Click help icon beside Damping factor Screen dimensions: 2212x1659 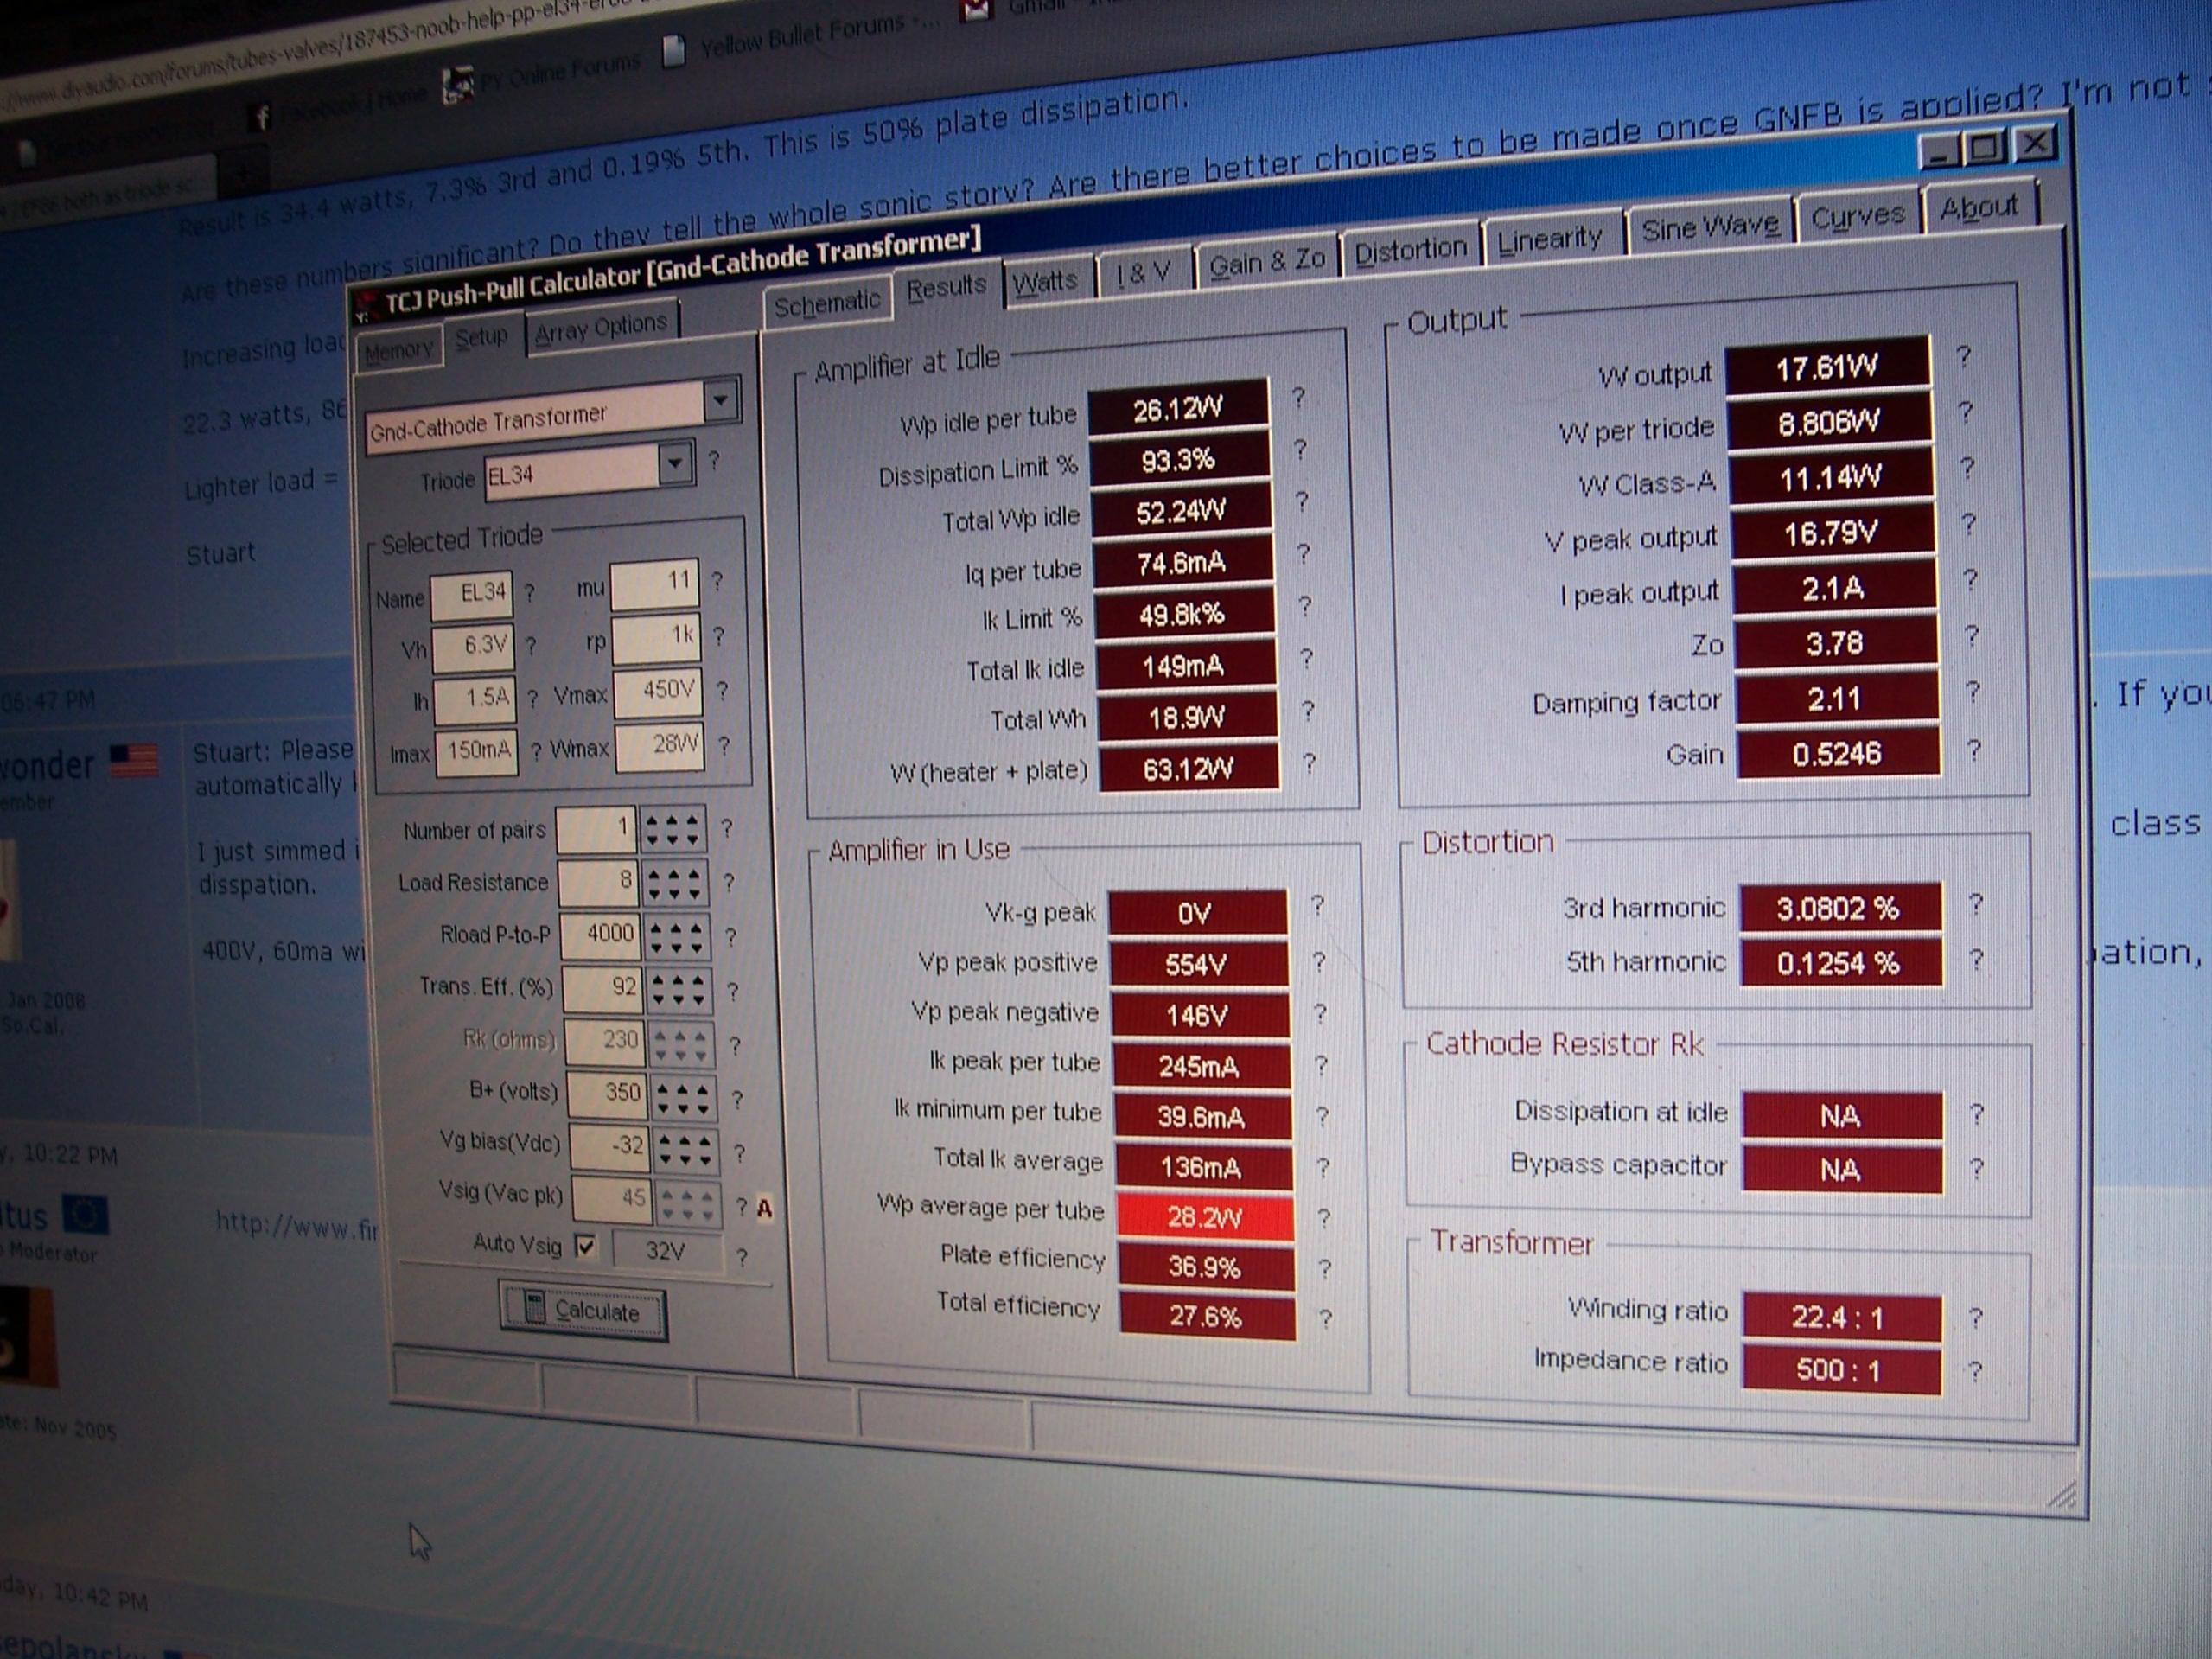(1972, 693)
